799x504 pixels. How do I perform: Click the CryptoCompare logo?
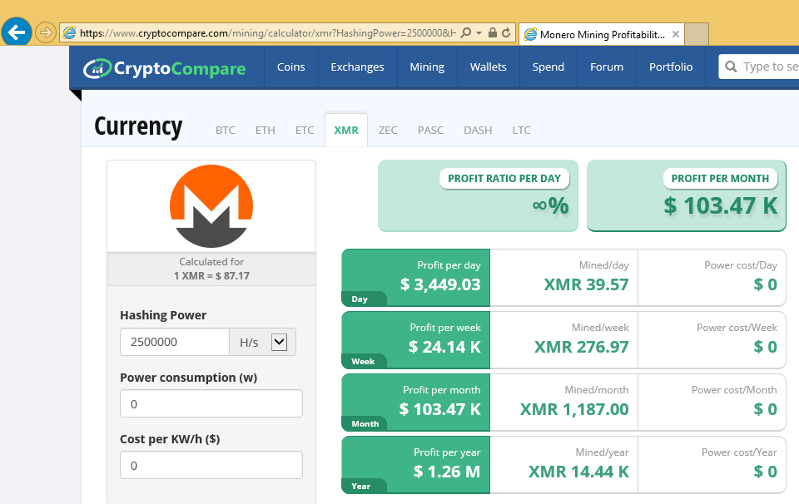point(165,67)
